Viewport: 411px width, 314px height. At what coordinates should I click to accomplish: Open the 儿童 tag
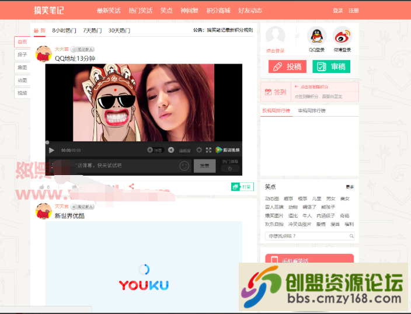(316, 198)
